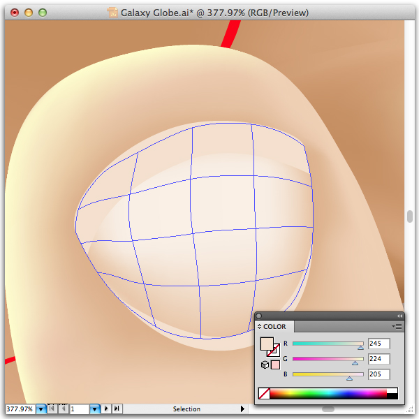Open the zoom level dropdown

tap(41, 409)
